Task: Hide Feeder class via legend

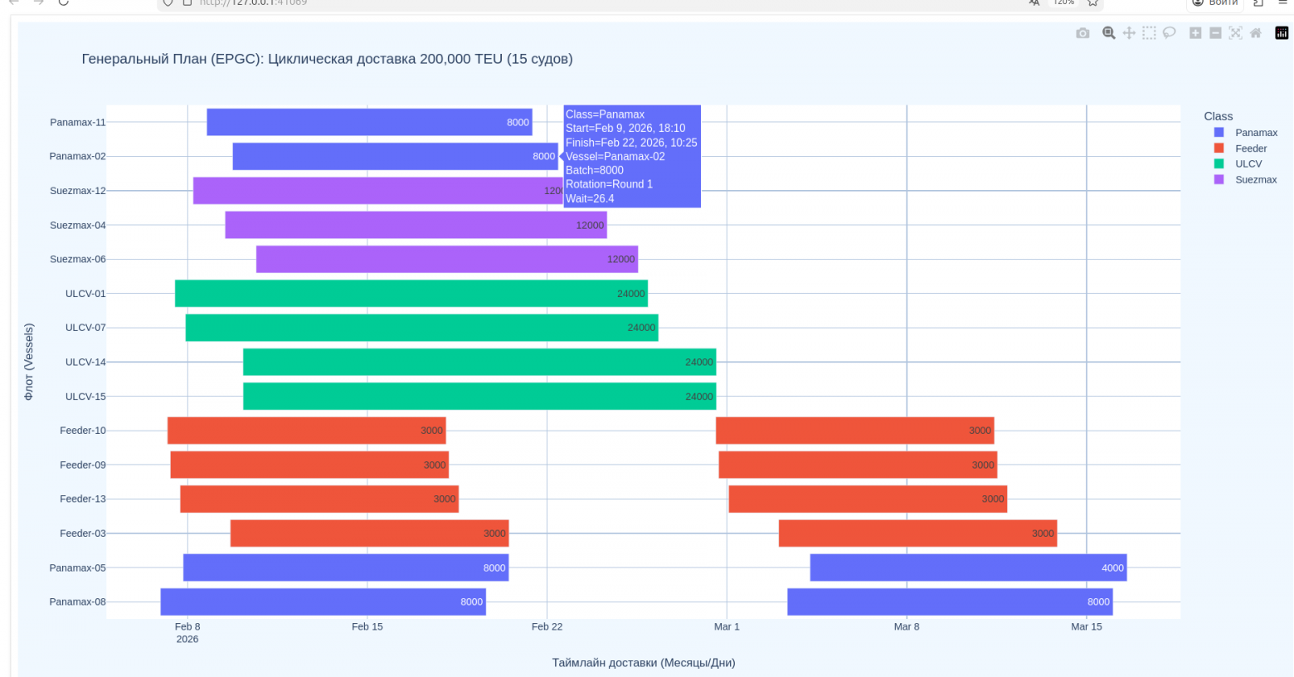Action: pyautogui.click(x=1250, y=149)
